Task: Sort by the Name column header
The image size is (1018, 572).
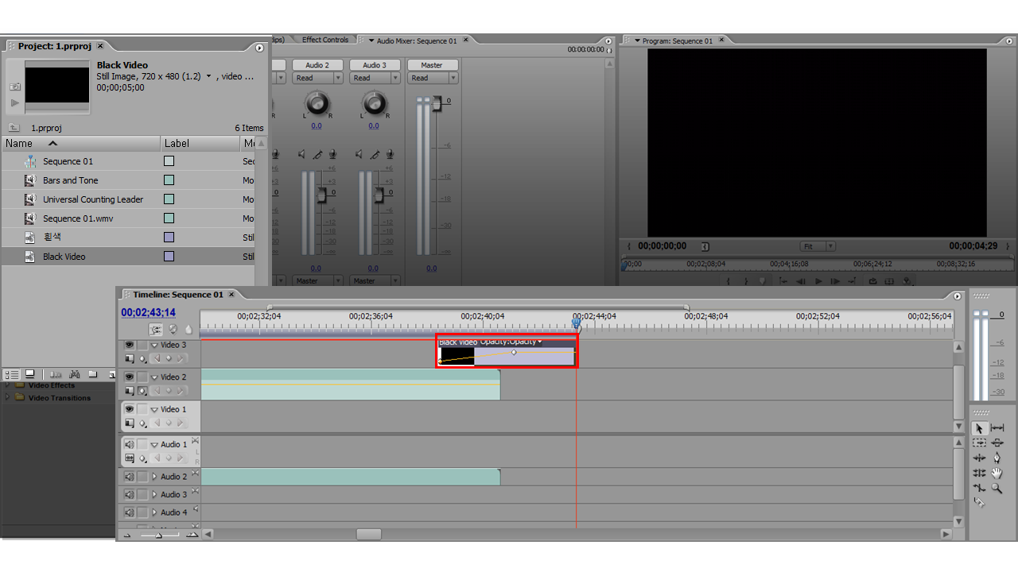Action: [x=81, y=144]
